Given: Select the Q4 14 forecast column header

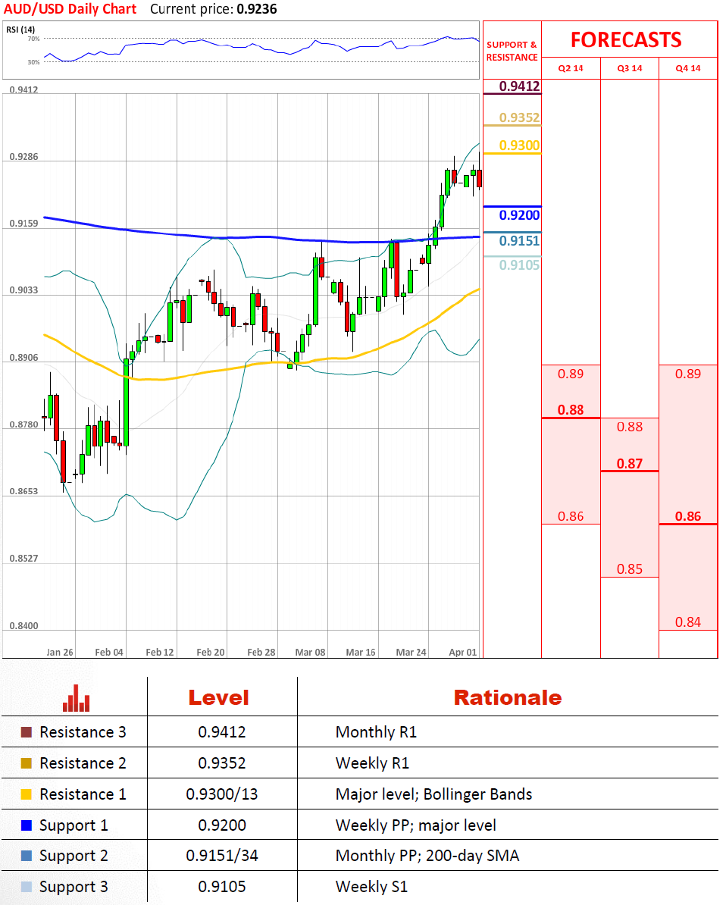Looking at the screenshot, I should 687,68.
